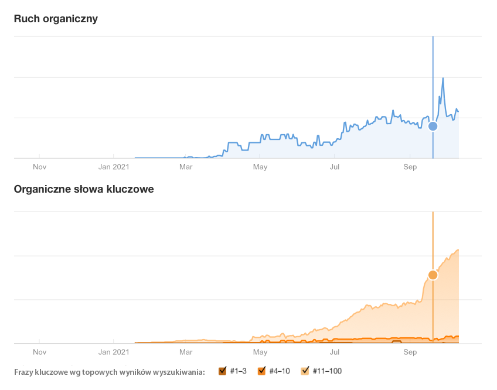497x390 pixels.
Task: Click the 'Jan 2021' label on the keywords chart axis
Action: [113, 353]
